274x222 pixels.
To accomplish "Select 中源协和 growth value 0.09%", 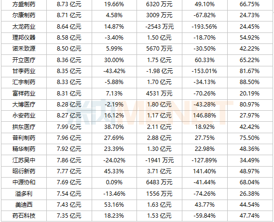I will (114, 182).
